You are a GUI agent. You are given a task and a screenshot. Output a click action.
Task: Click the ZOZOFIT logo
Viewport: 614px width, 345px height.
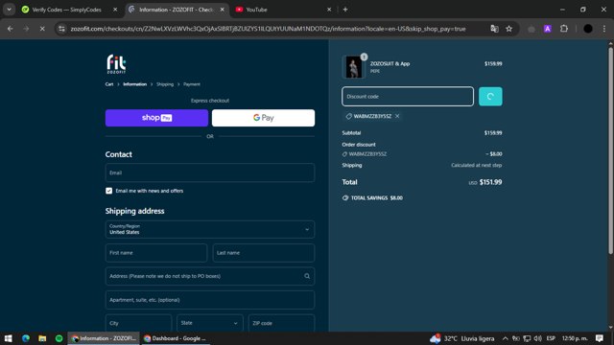(x=116, y=64)
